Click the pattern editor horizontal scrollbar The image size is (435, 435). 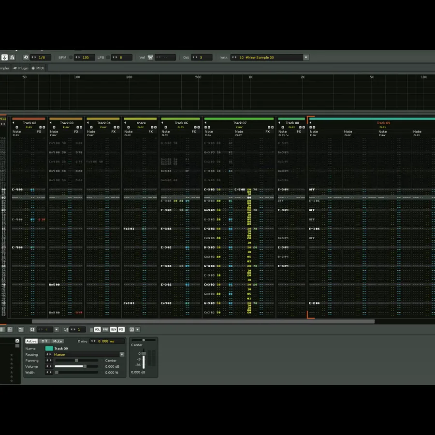(203, 321)
